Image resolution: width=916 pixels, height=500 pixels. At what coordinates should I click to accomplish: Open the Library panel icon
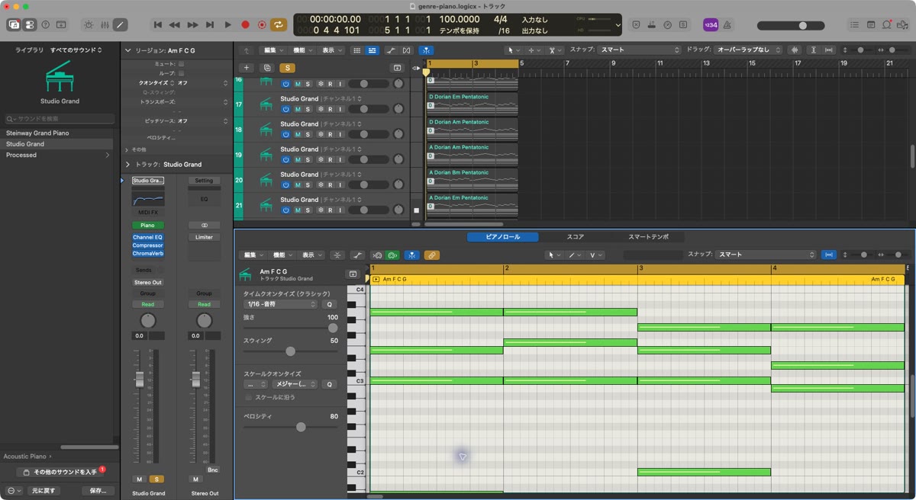point(14,24)
